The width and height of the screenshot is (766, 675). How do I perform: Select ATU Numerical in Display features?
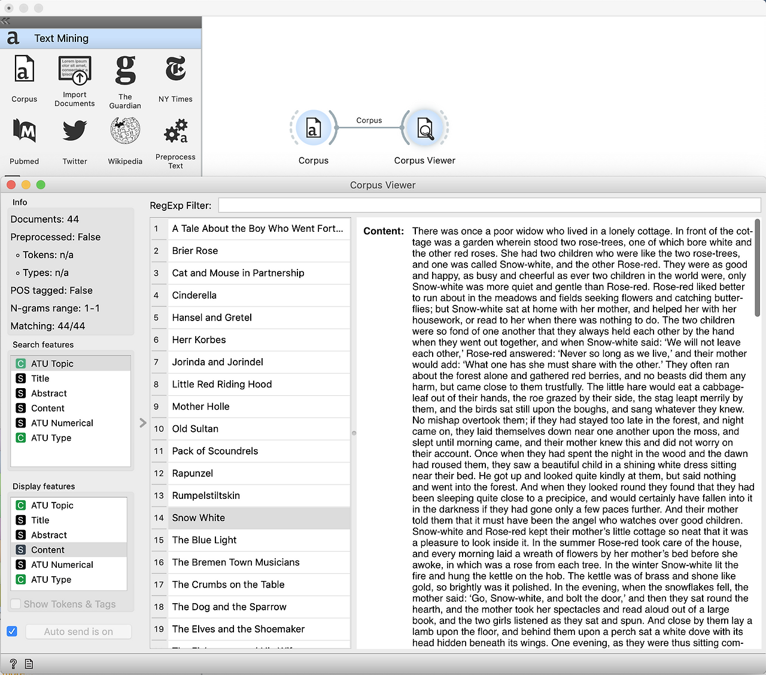click(69, 565)
